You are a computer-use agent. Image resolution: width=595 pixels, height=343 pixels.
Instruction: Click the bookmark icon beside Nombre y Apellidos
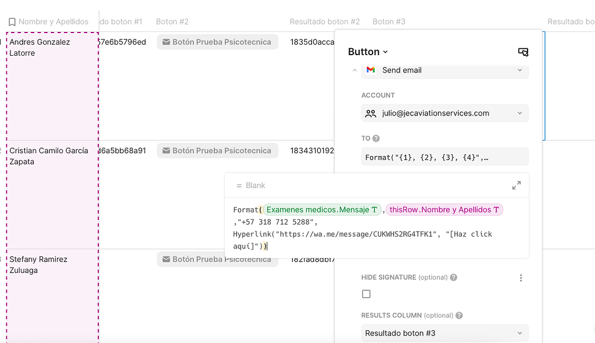[x=12, y=22]
